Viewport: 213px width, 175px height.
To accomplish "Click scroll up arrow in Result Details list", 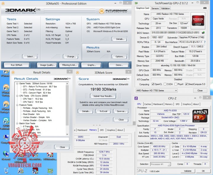I will [67, 84].
